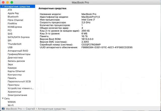Image resolution: width=161 pixels, height=111 pixels.
Task: Click the MacBook Pro icon in the path bar
Action: pos(3,109)
